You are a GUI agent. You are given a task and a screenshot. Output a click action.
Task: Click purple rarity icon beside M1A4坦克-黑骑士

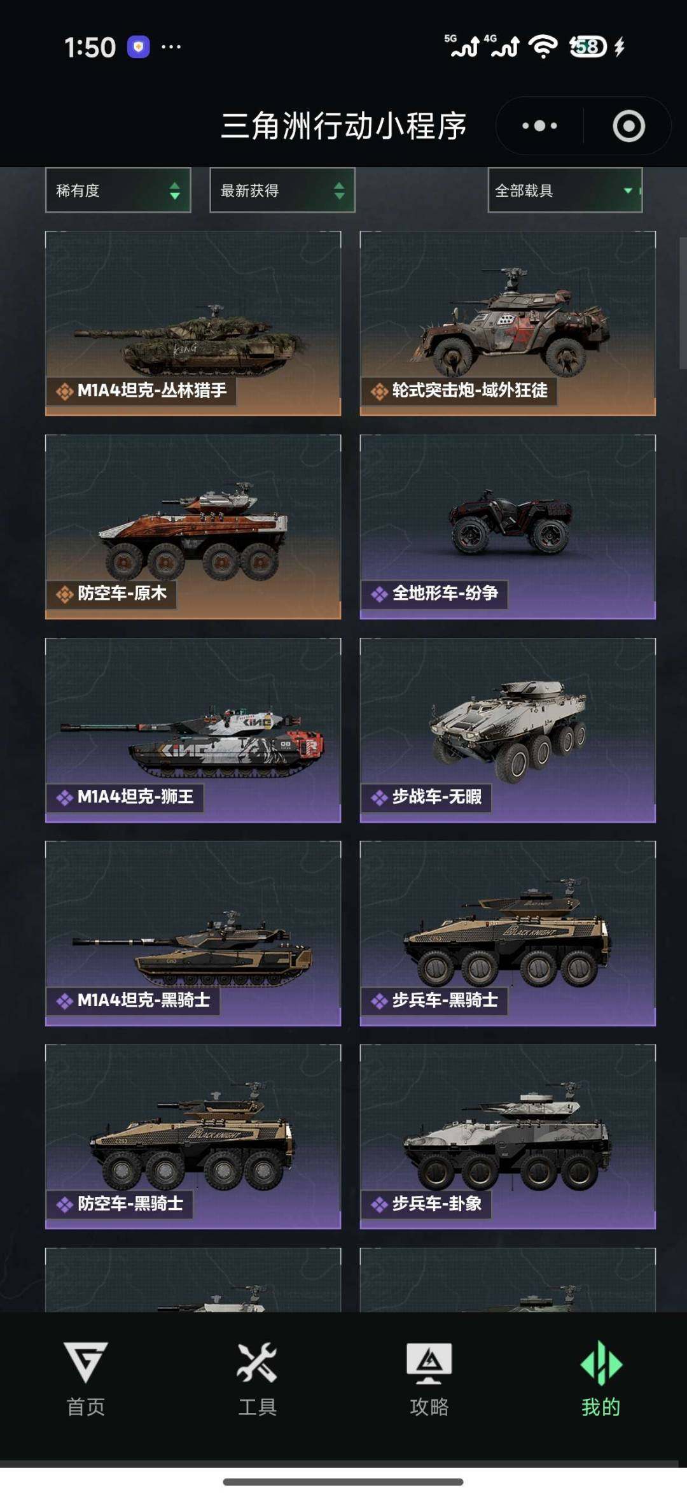(64, 1001)
